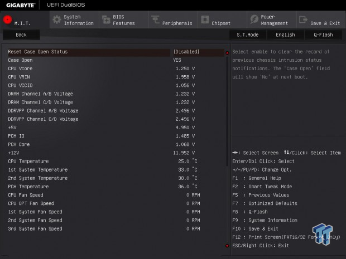The image size is (346, 259).
Task: Select 3rd System Fan Speed
Action: (x=35, y=228)
